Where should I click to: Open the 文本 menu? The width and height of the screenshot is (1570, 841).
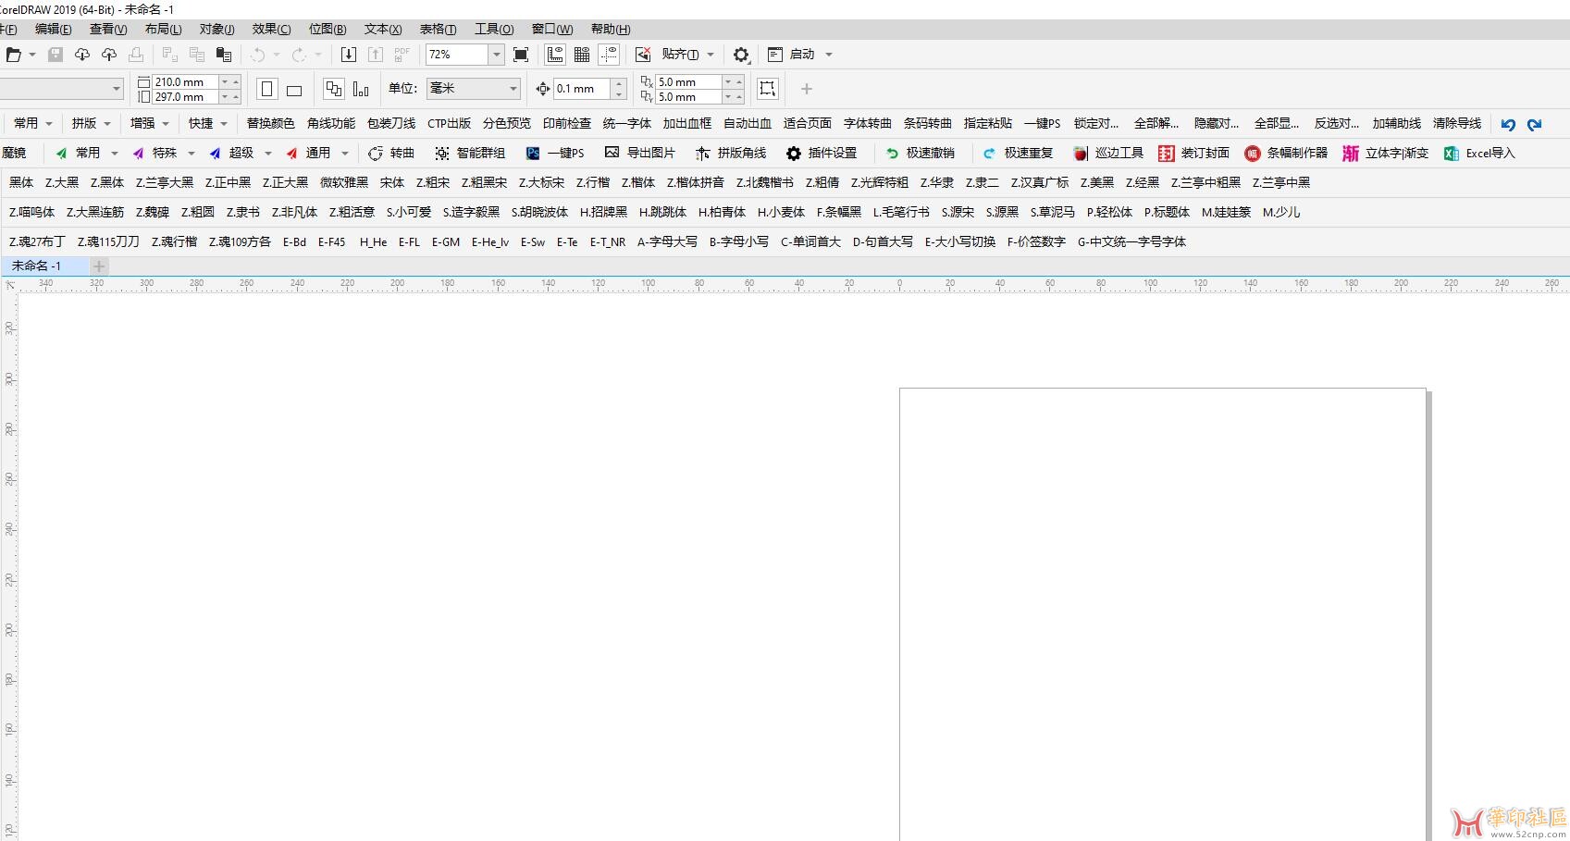pos(382,30)
